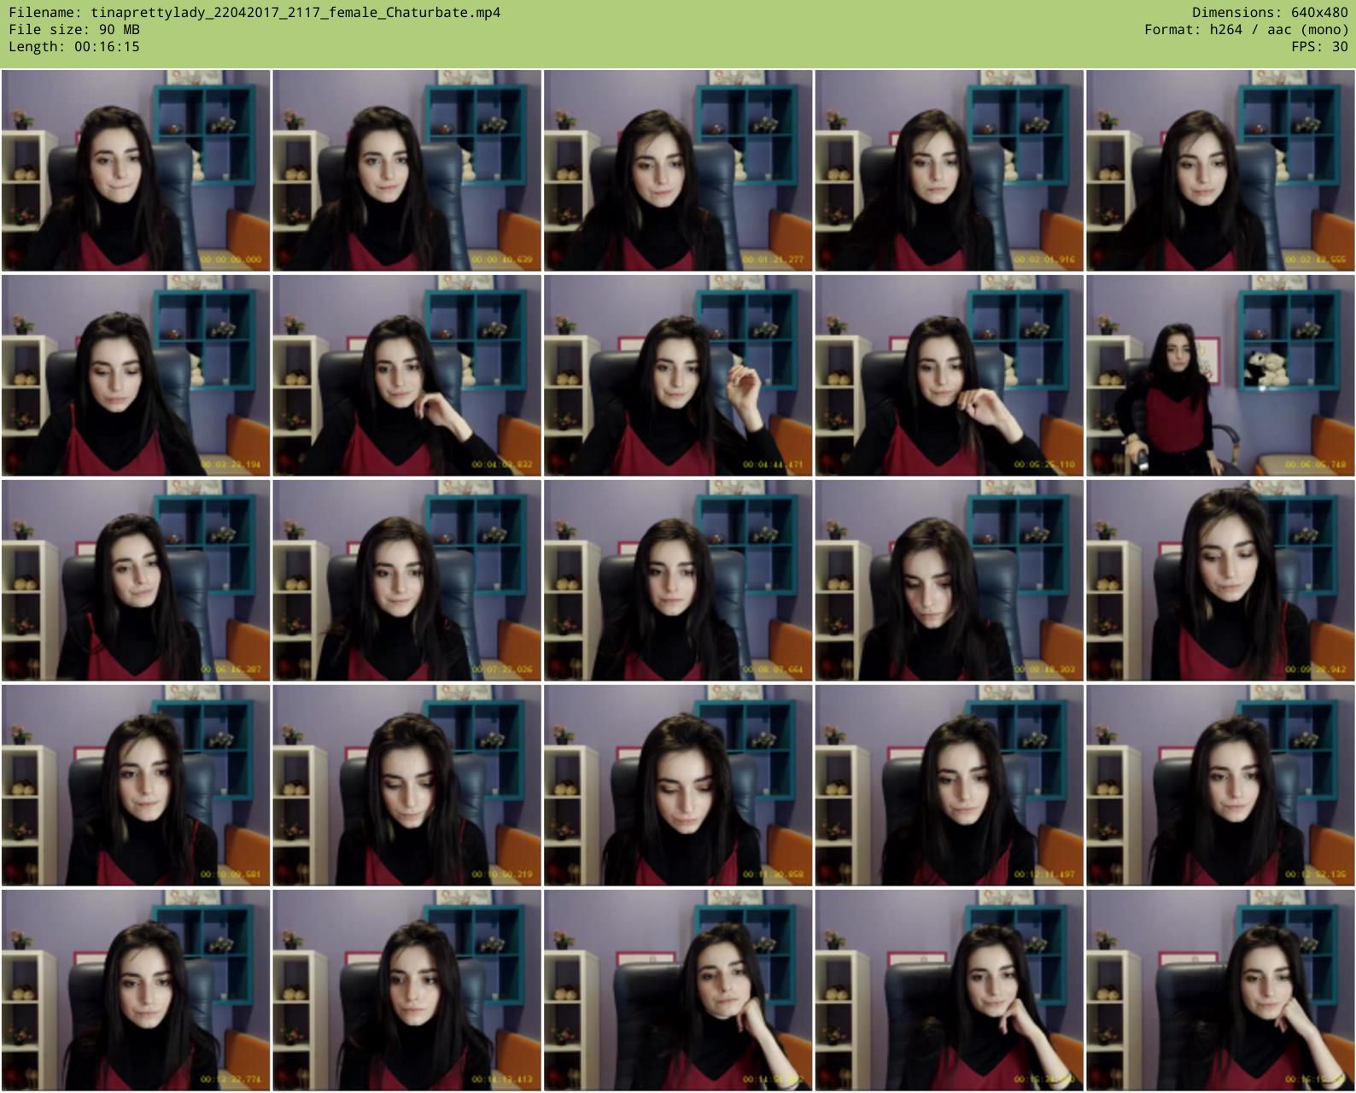The width and height of the screenshot is (1356, 1093).
Task: Open the chin-on-hand frame at 00:14:54.052
Action: point(678,991)
